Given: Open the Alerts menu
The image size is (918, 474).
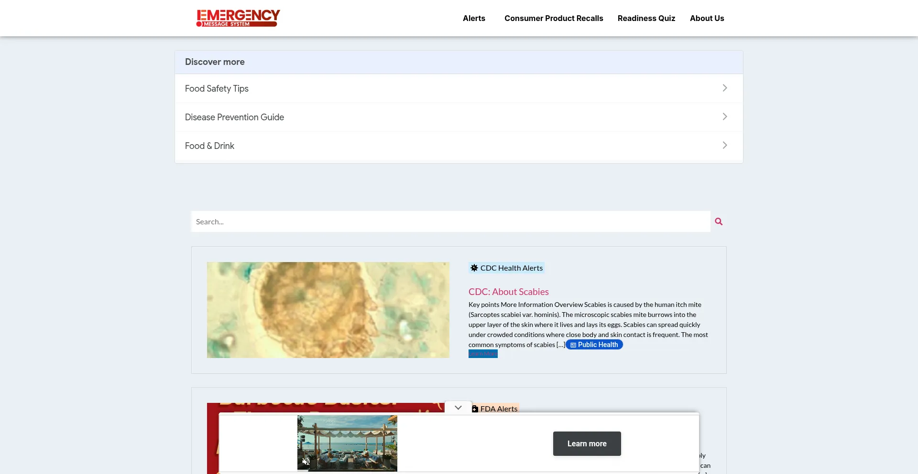Looking at the screenshot, I should [474, 18].
